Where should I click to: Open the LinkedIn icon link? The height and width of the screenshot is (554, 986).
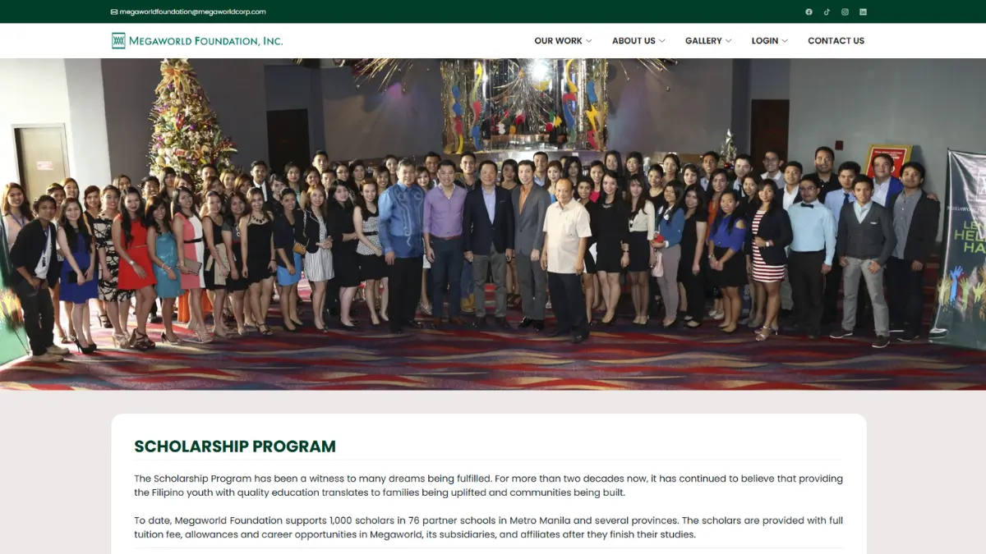[863, 12]
